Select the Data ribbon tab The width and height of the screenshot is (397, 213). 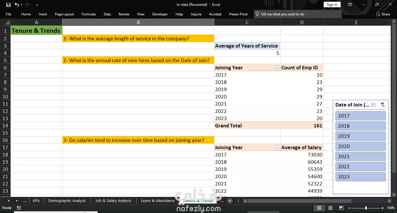click(x=107, y=14)
